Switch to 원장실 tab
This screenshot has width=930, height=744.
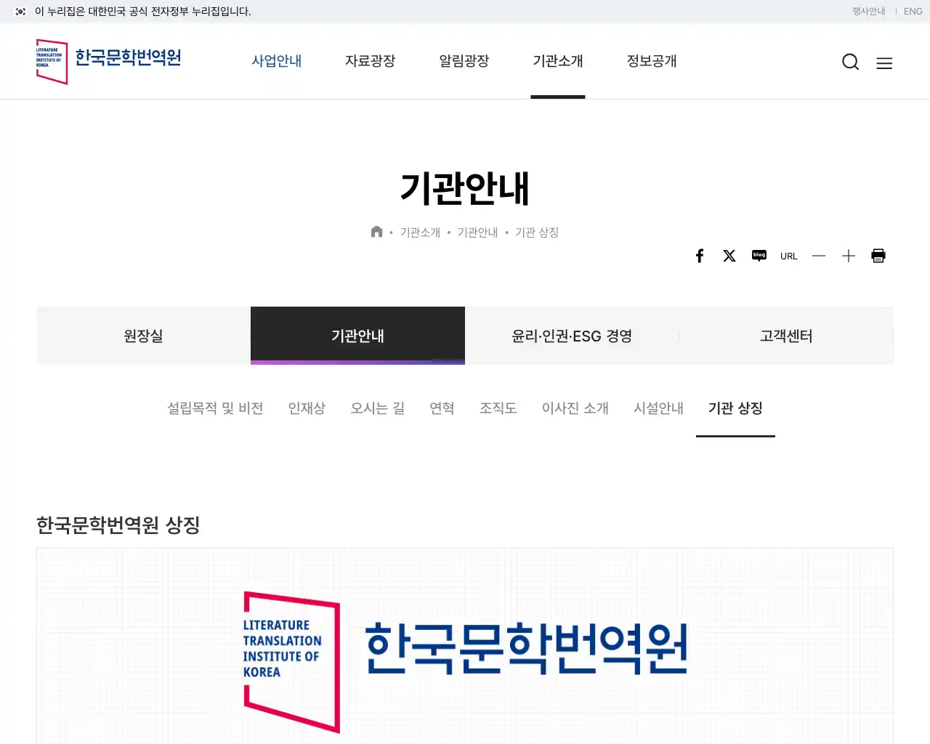[x=143, y=336]
